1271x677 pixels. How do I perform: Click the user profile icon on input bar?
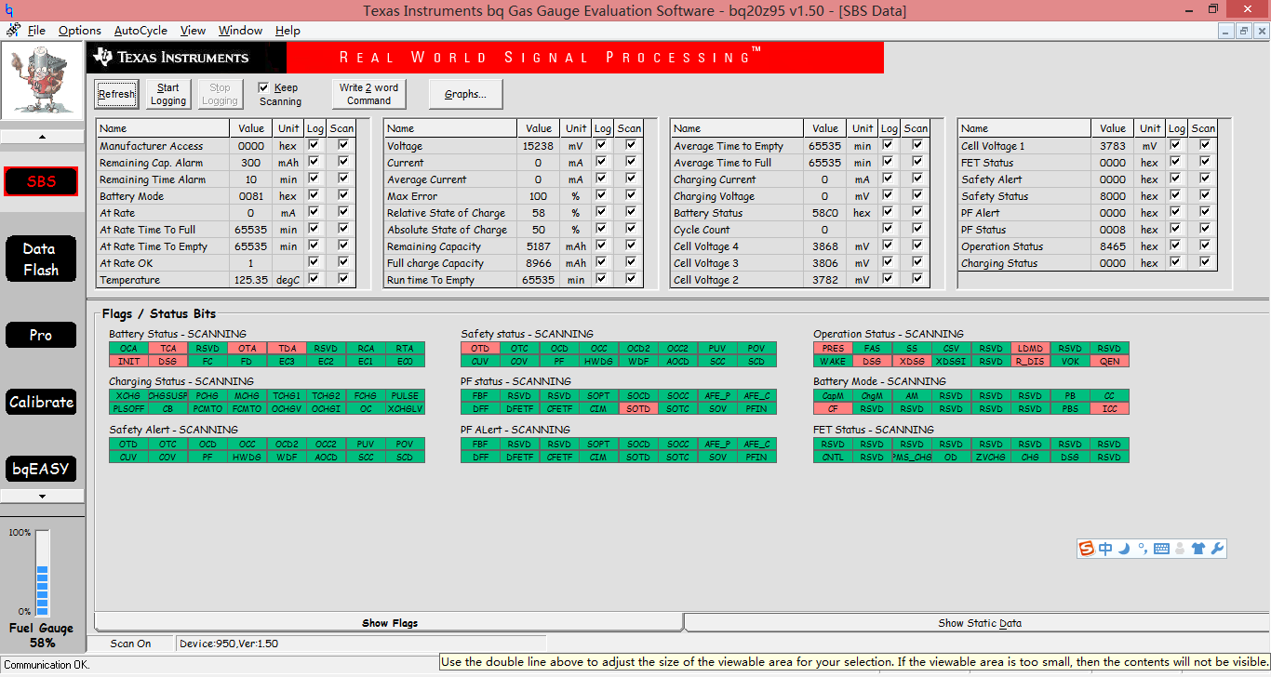[1180, 549]
